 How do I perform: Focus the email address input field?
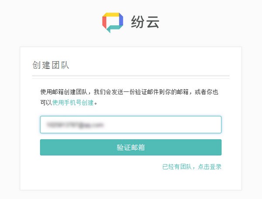[131, 125]
